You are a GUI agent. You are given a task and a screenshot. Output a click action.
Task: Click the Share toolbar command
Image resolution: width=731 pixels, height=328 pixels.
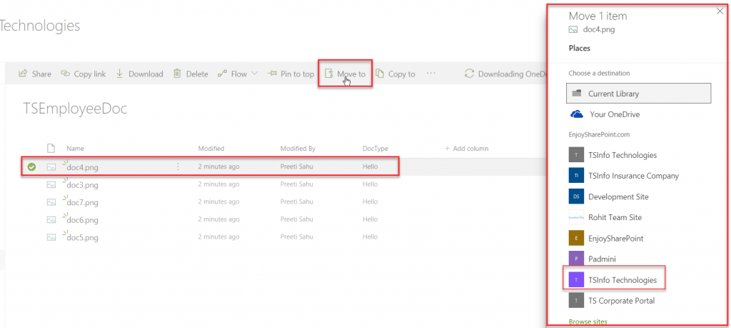tap(35, 74)
